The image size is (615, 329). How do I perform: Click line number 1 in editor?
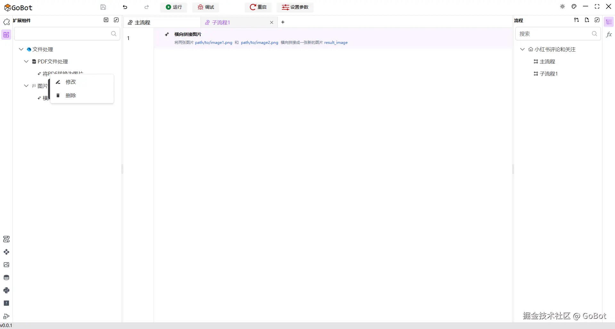[128, 38]
